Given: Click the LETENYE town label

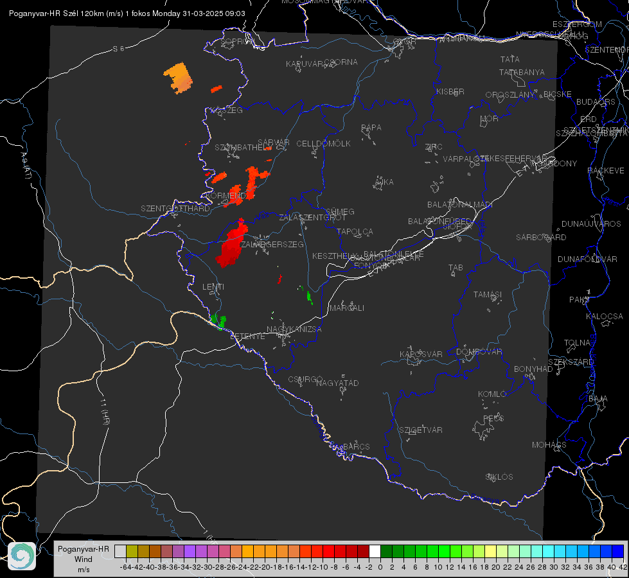Looking at the screenshot, I should point(247,337).
